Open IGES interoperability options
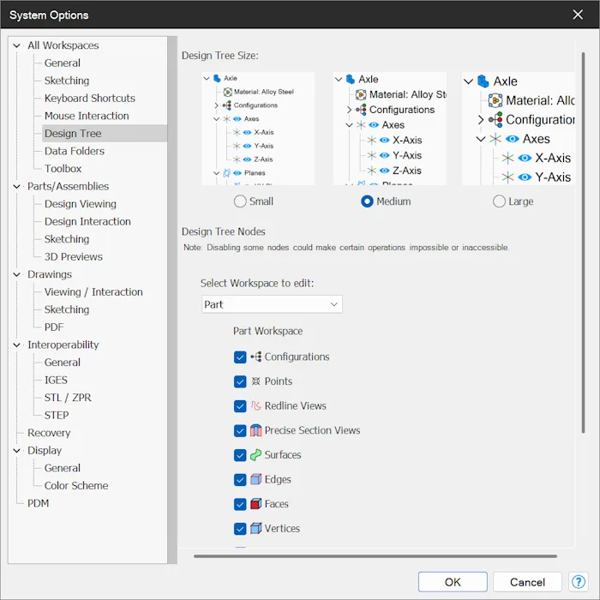This screenshot has height=600, width=600. coord(56,380)
